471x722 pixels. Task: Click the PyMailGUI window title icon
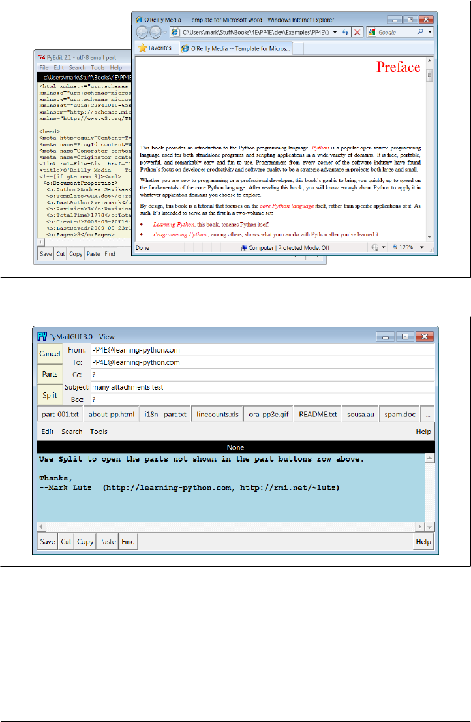[42, 337]
